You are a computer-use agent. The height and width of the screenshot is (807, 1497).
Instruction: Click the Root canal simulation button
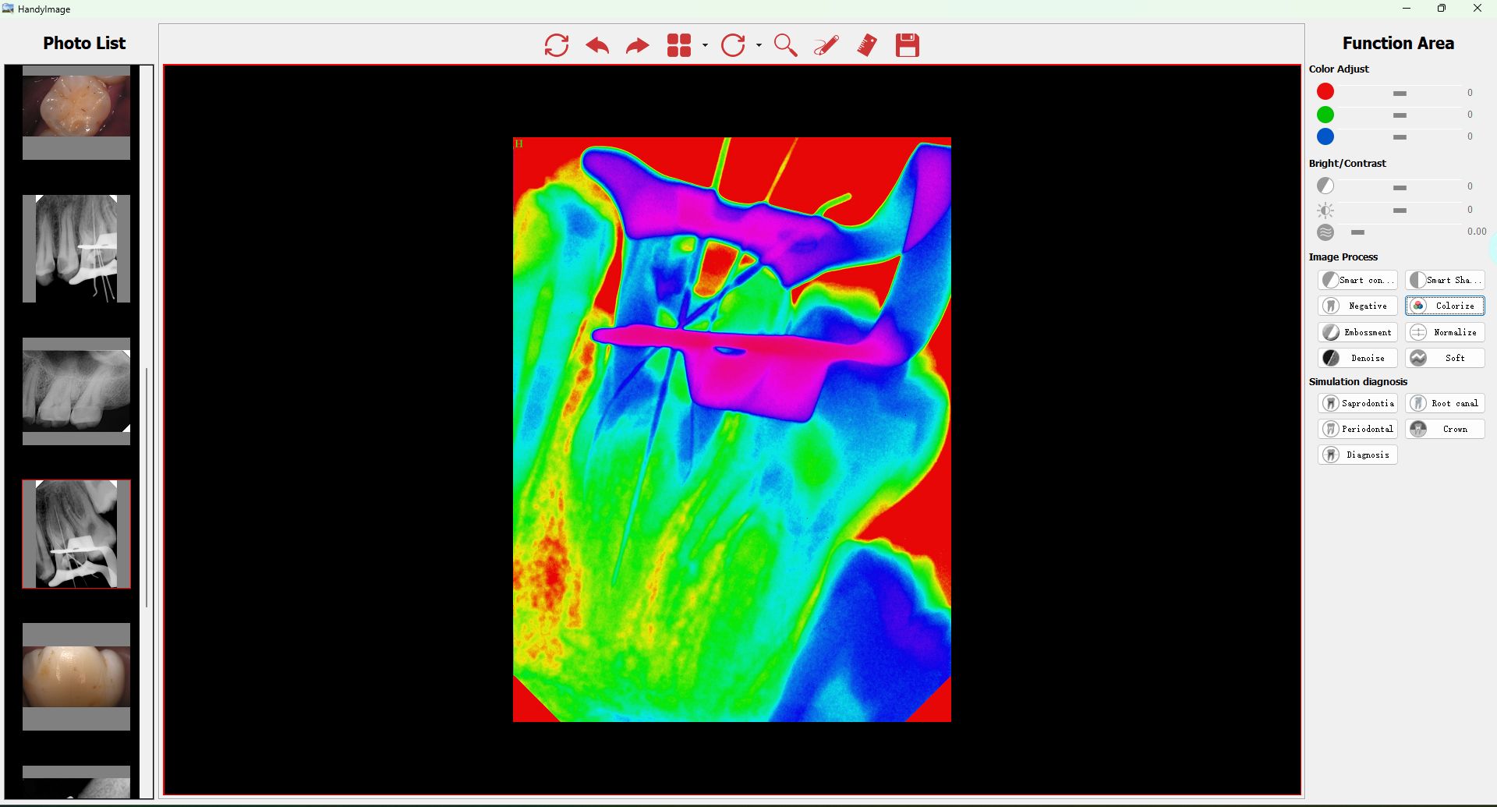[1445, 403]
